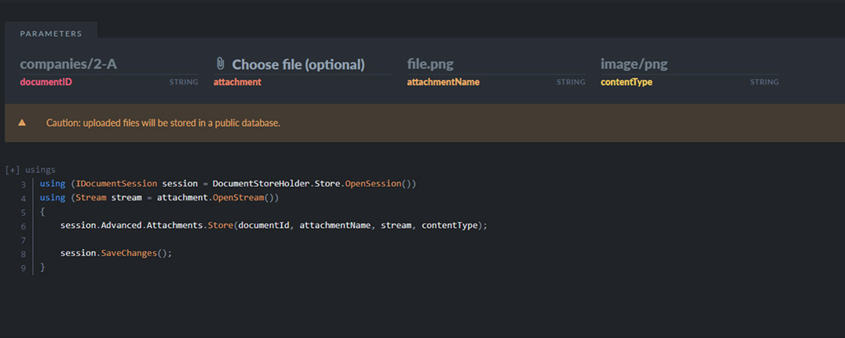Expand the collapsed usings section
845x338 pixels.
pos(13,169)
